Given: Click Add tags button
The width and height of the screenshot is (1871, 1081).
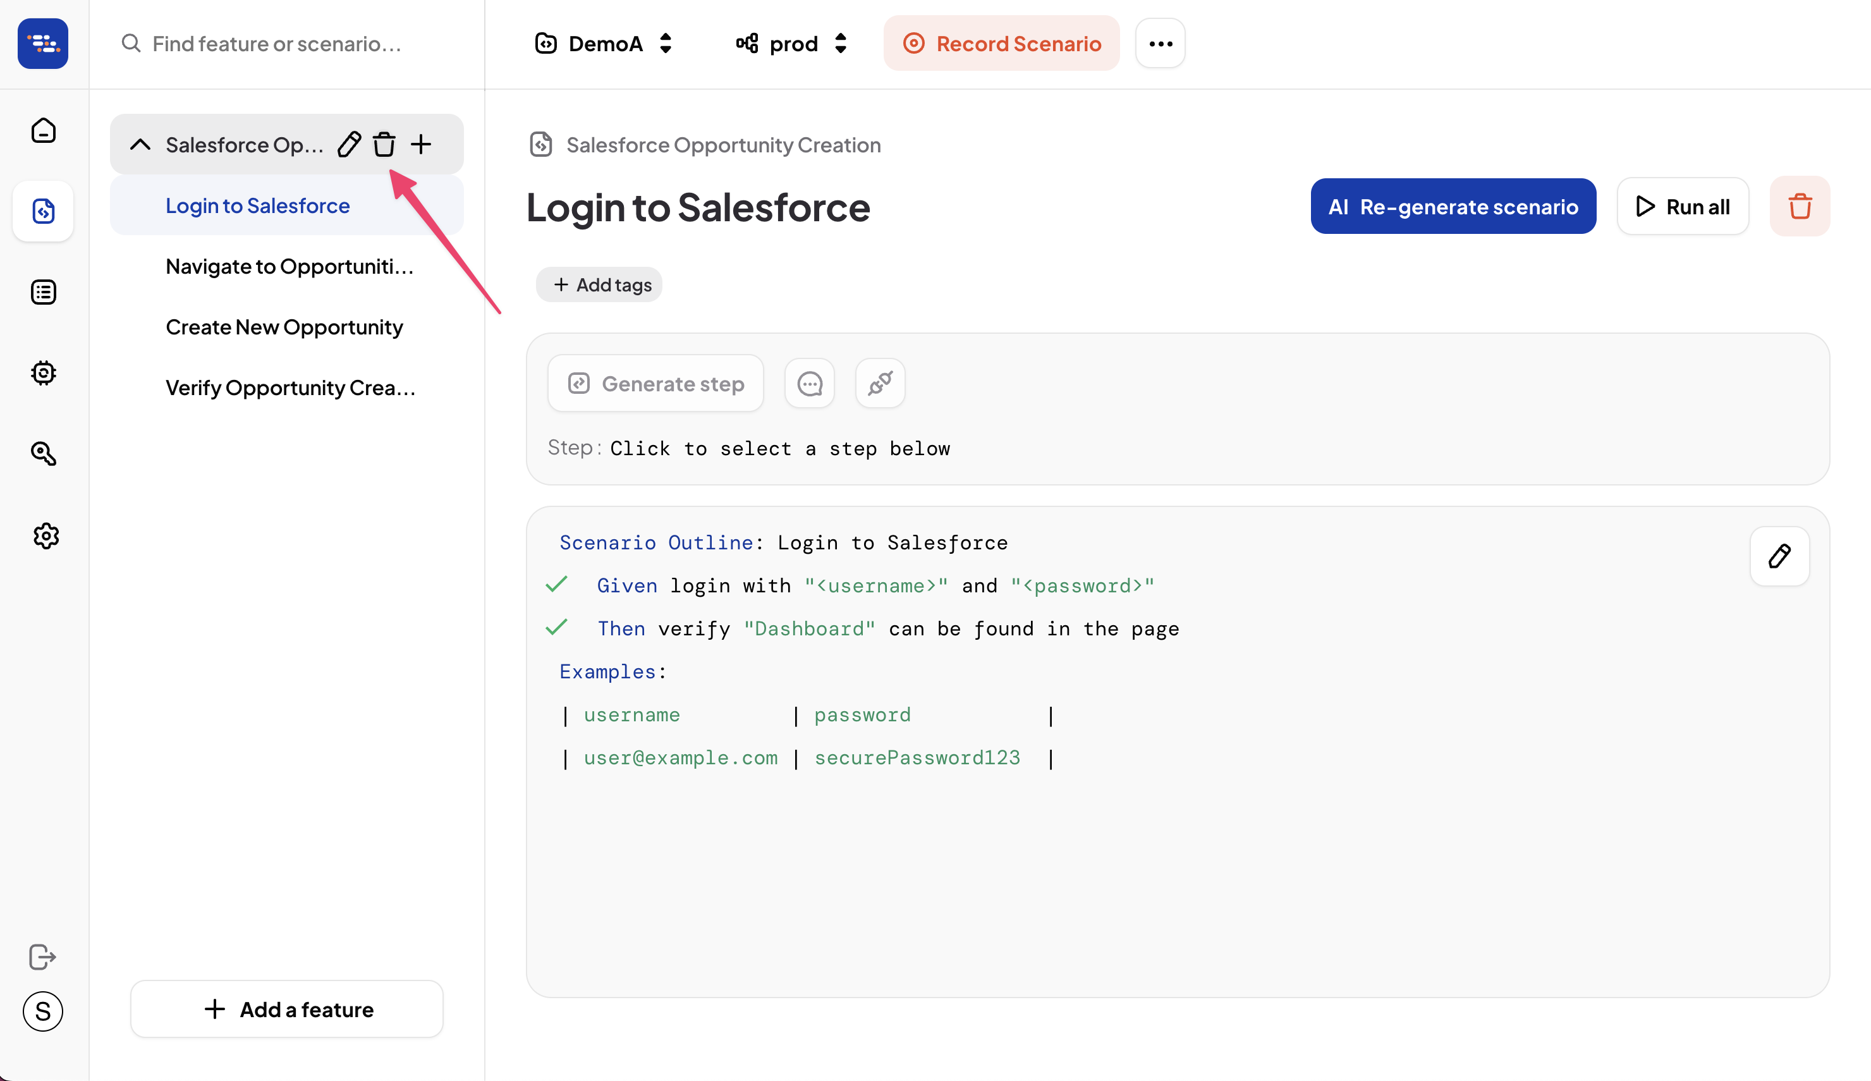Looking at the screenshot, I should [599, 284].
